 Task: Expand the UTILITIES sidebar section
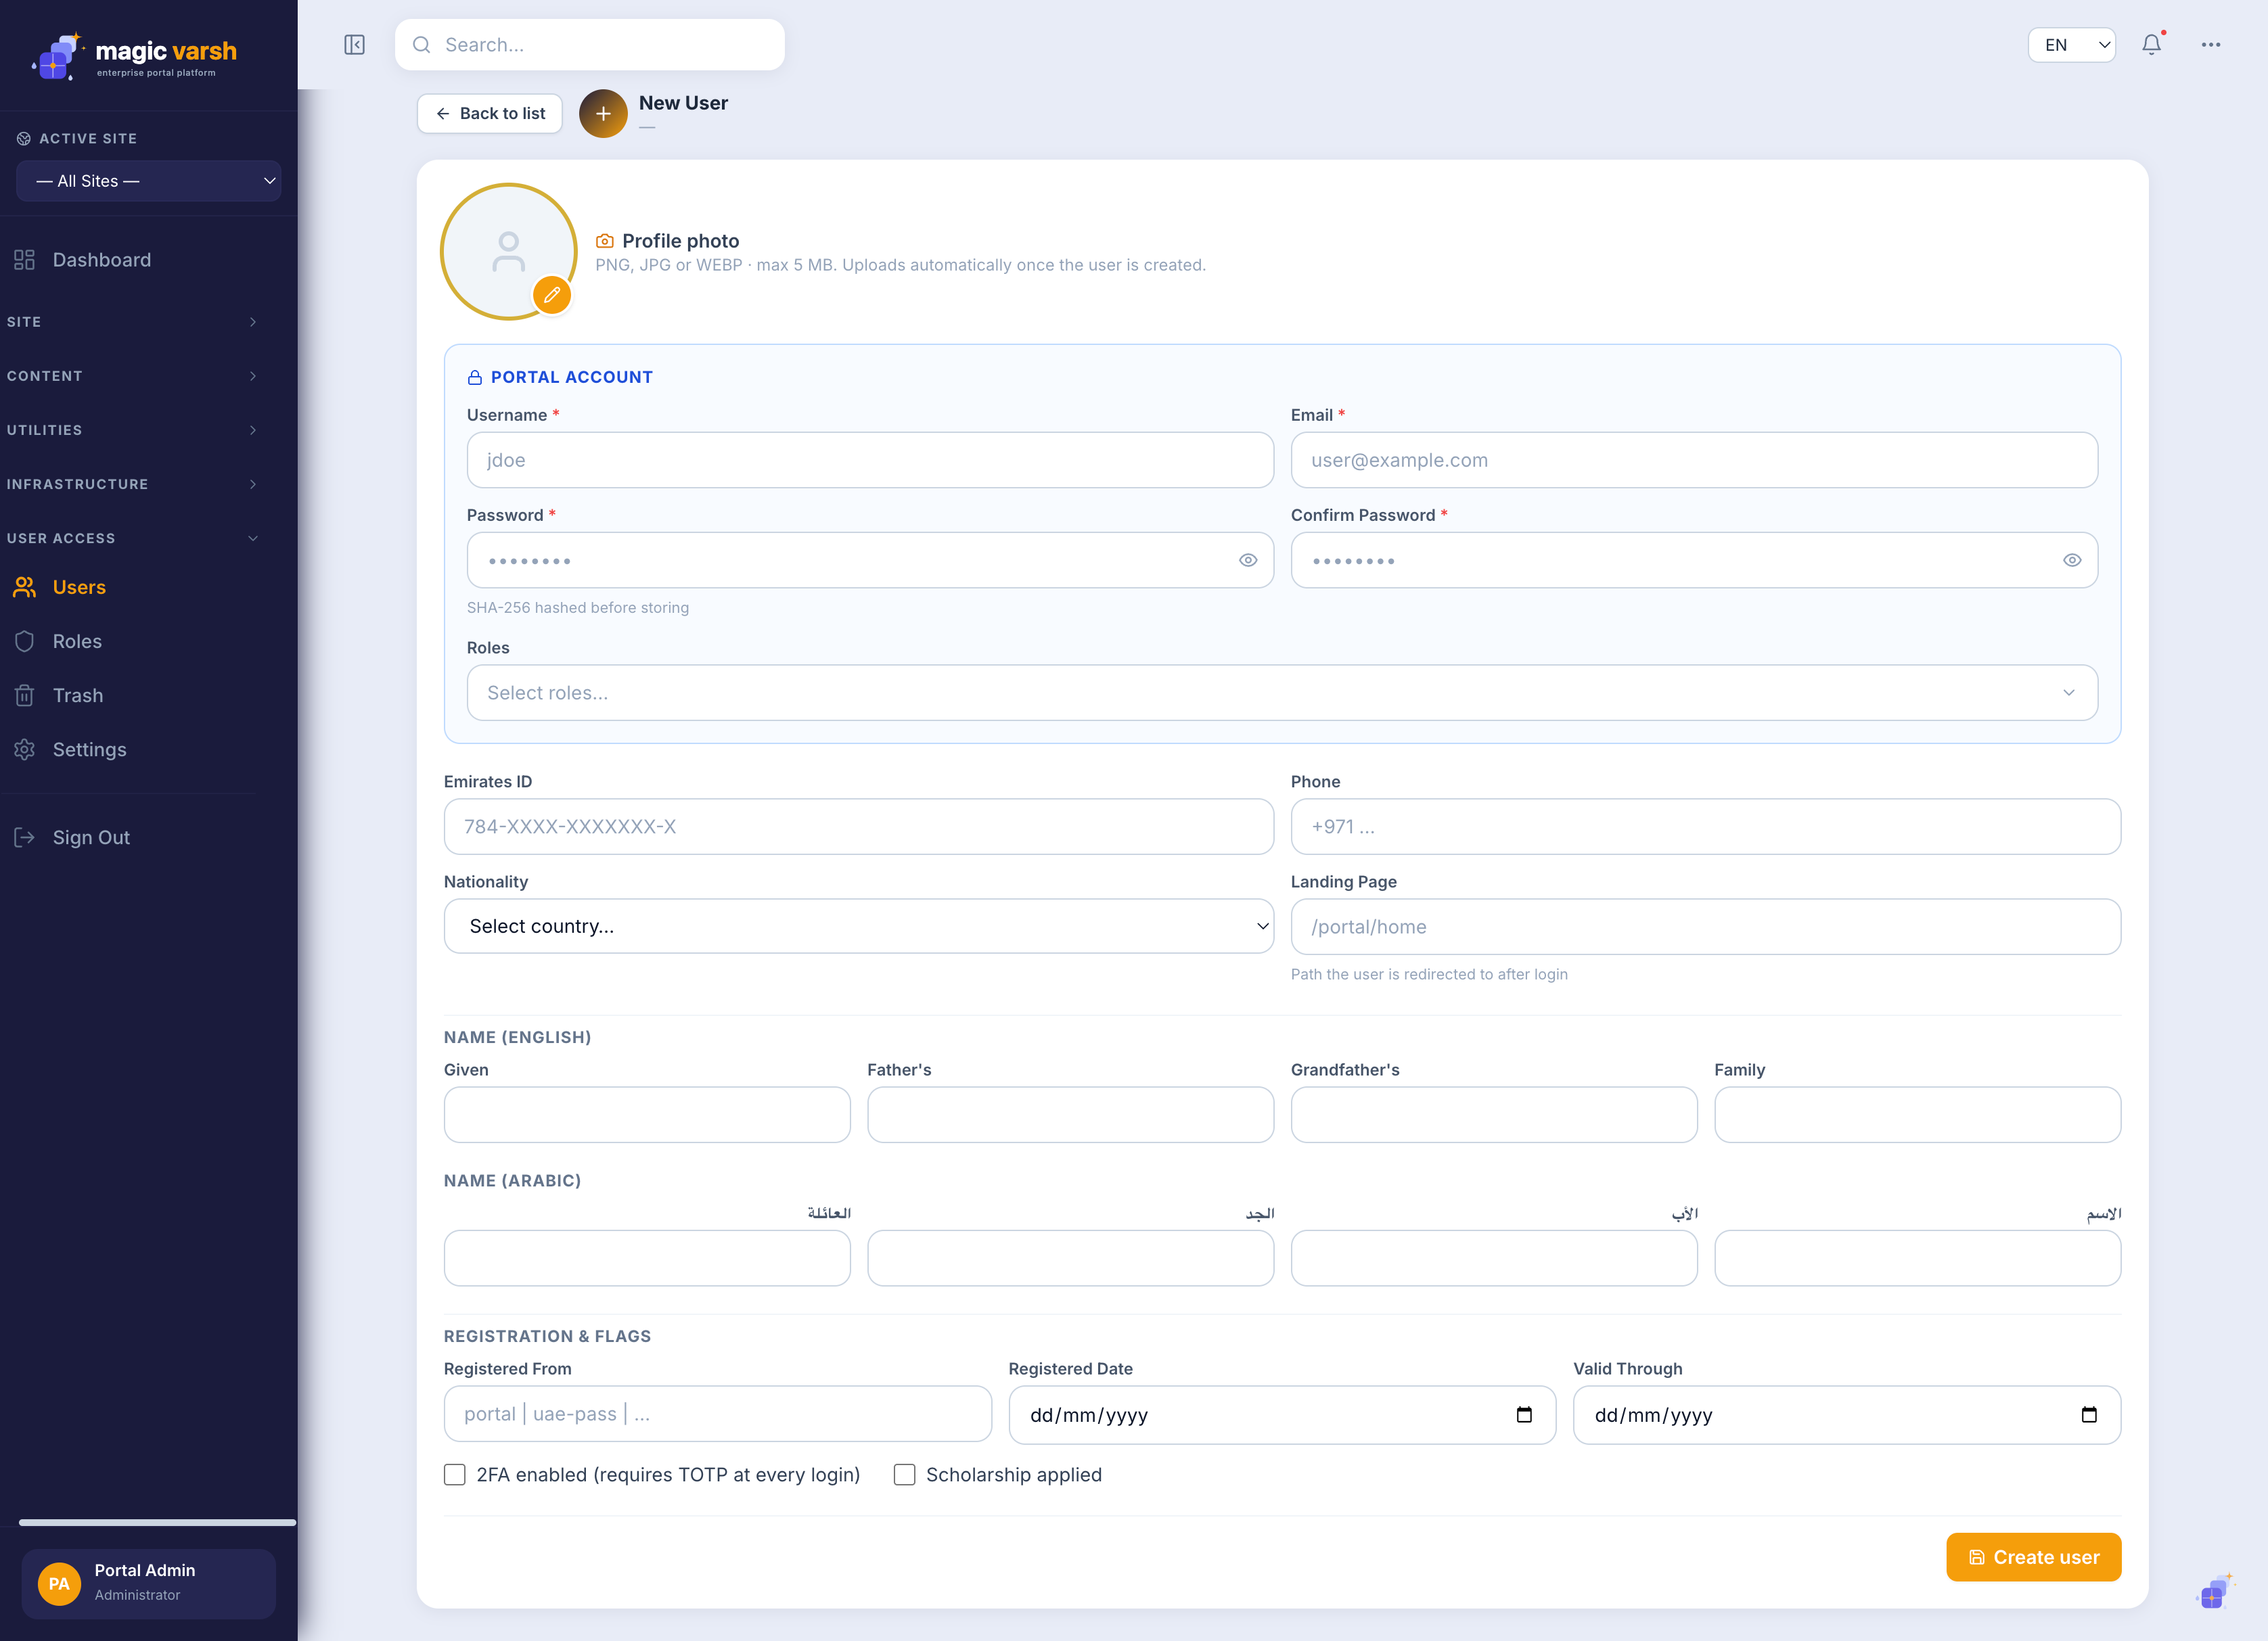click(x=133, y=430)
